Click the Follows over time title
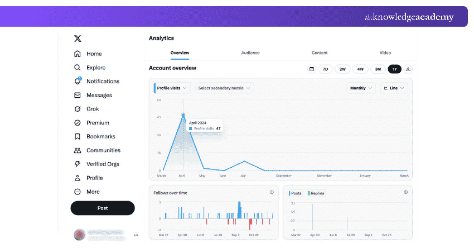 (x=170, y=193)
